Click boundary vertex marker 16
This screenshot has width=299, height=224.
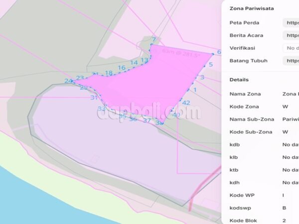pyautogui.click(x=121, y=68)
